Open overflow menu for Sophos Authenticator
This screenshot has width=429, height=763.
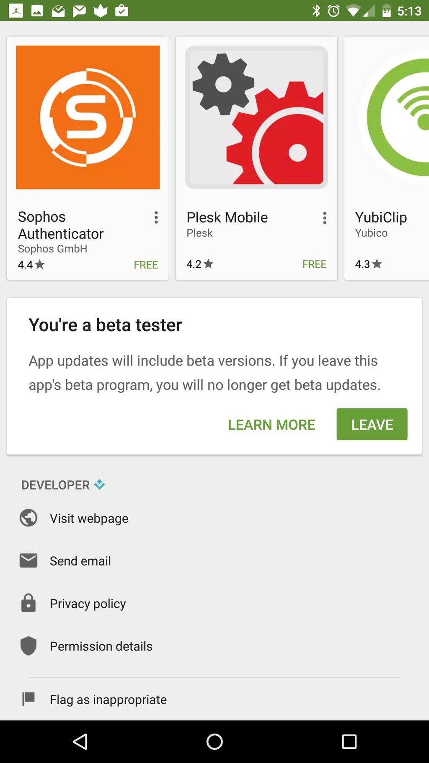[x=156, y=218]
